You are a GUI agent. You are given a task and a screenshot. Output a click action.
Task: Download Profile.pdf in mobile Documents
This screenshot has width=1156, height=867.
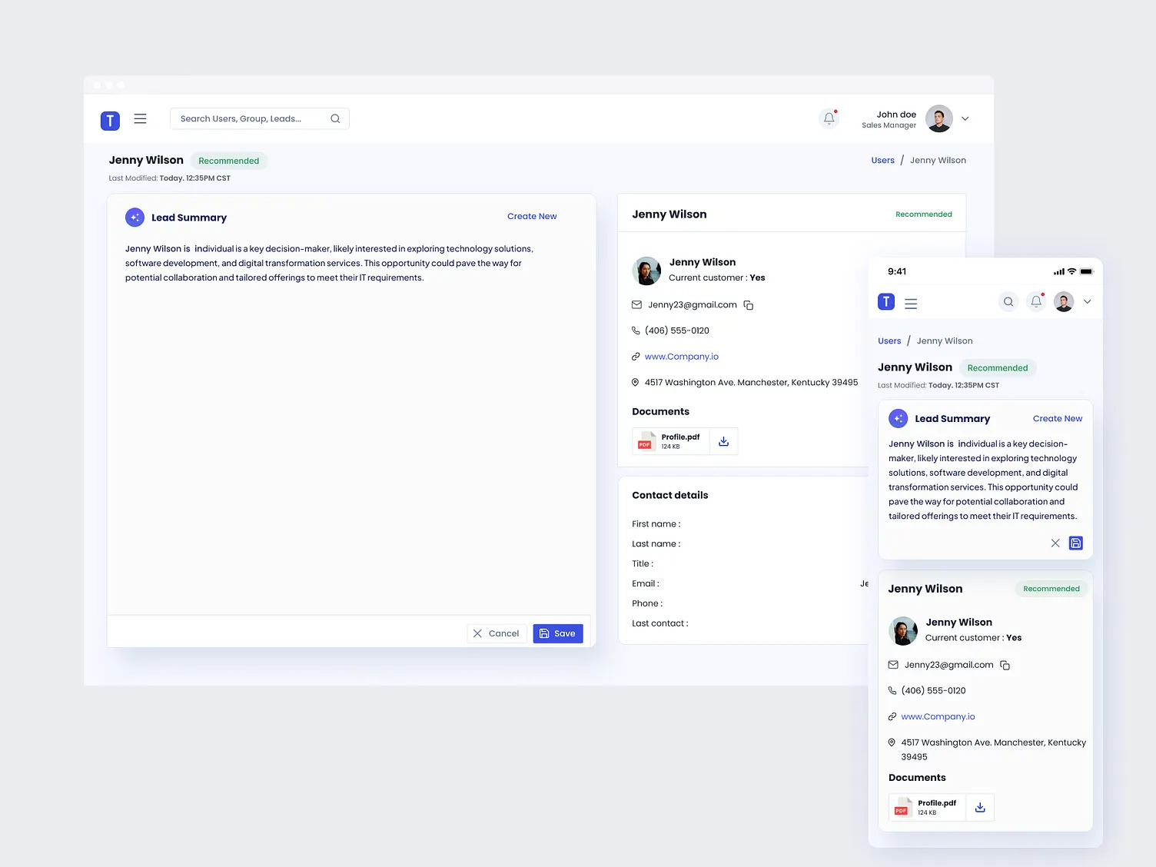(980, 807)
